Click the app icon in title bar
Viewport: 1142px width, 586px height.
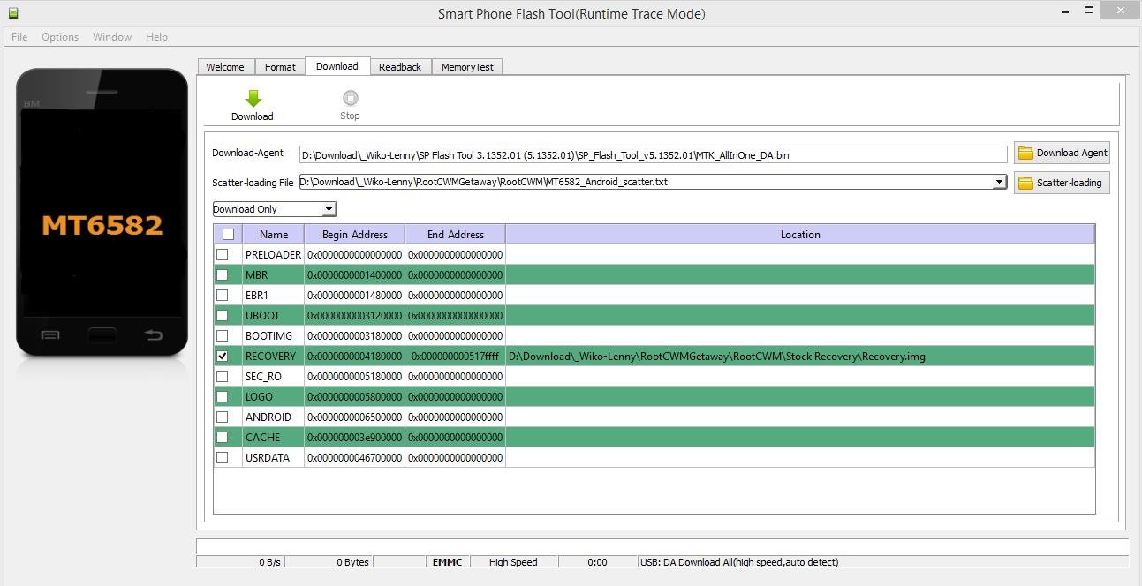12,12
